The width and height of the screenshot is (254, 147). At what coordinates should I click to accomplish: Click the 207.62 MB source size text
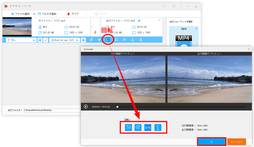[48, 33]
